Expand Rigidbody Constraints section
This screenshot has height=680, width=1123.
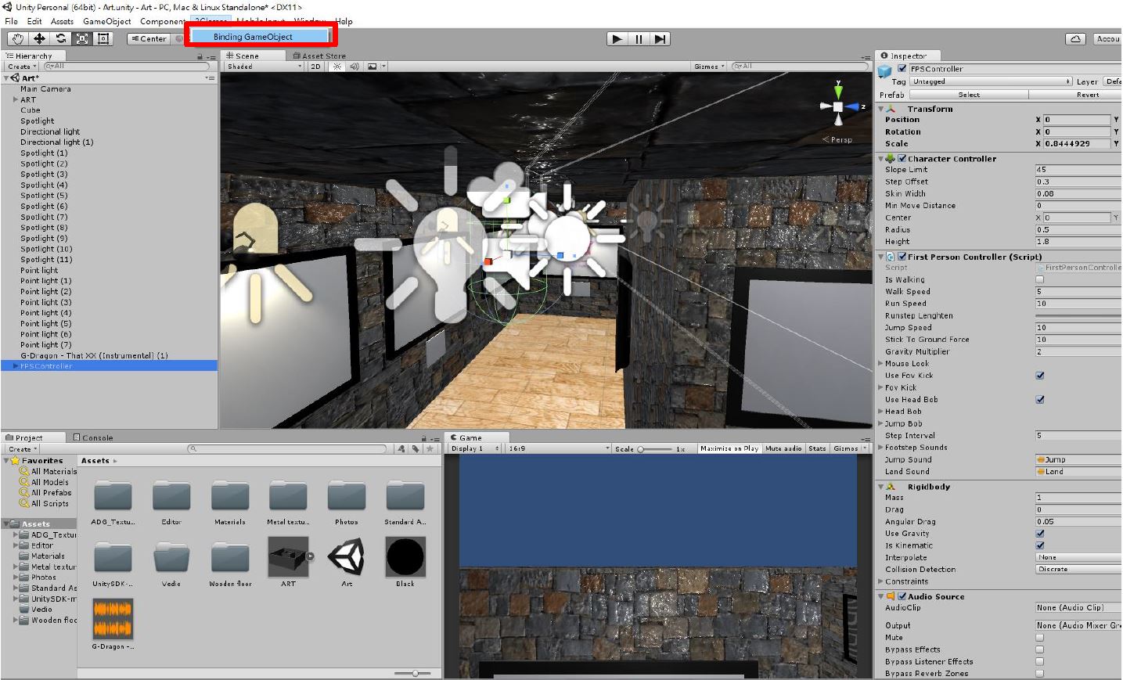[x=881, y=581]
